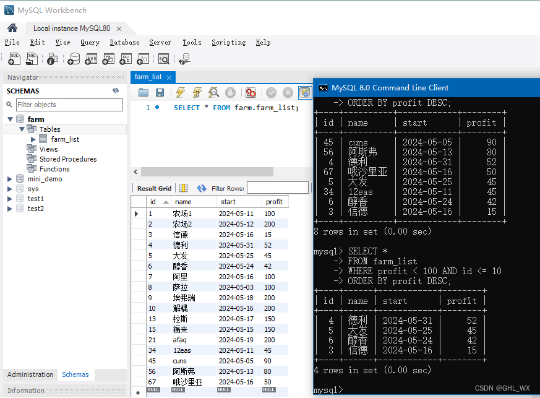Click in the Filter Rows field
This screenshot has width=540, height=398.
[278, 188]
